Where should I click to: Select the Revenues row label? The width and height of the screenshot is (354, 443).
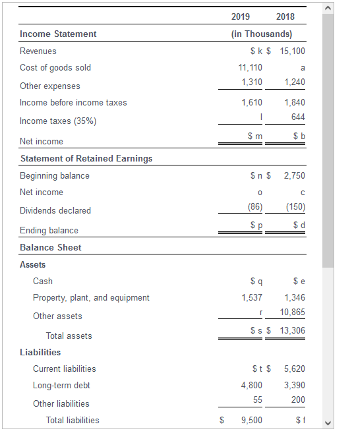(x=38, y=51)
